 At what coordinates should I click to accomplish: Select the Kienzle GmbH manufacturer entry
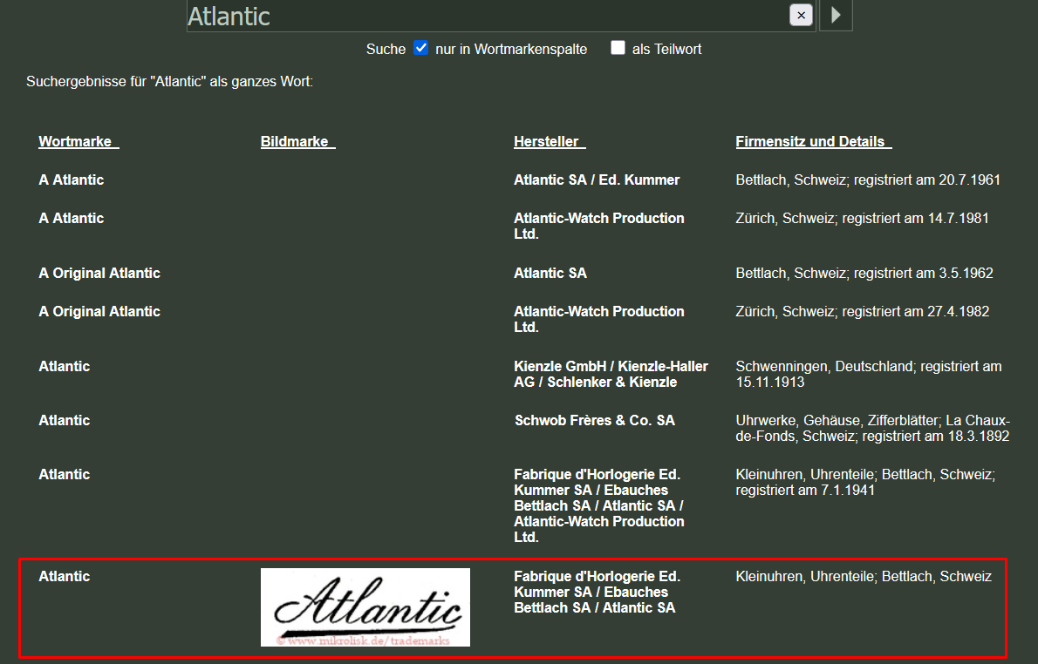611,374
